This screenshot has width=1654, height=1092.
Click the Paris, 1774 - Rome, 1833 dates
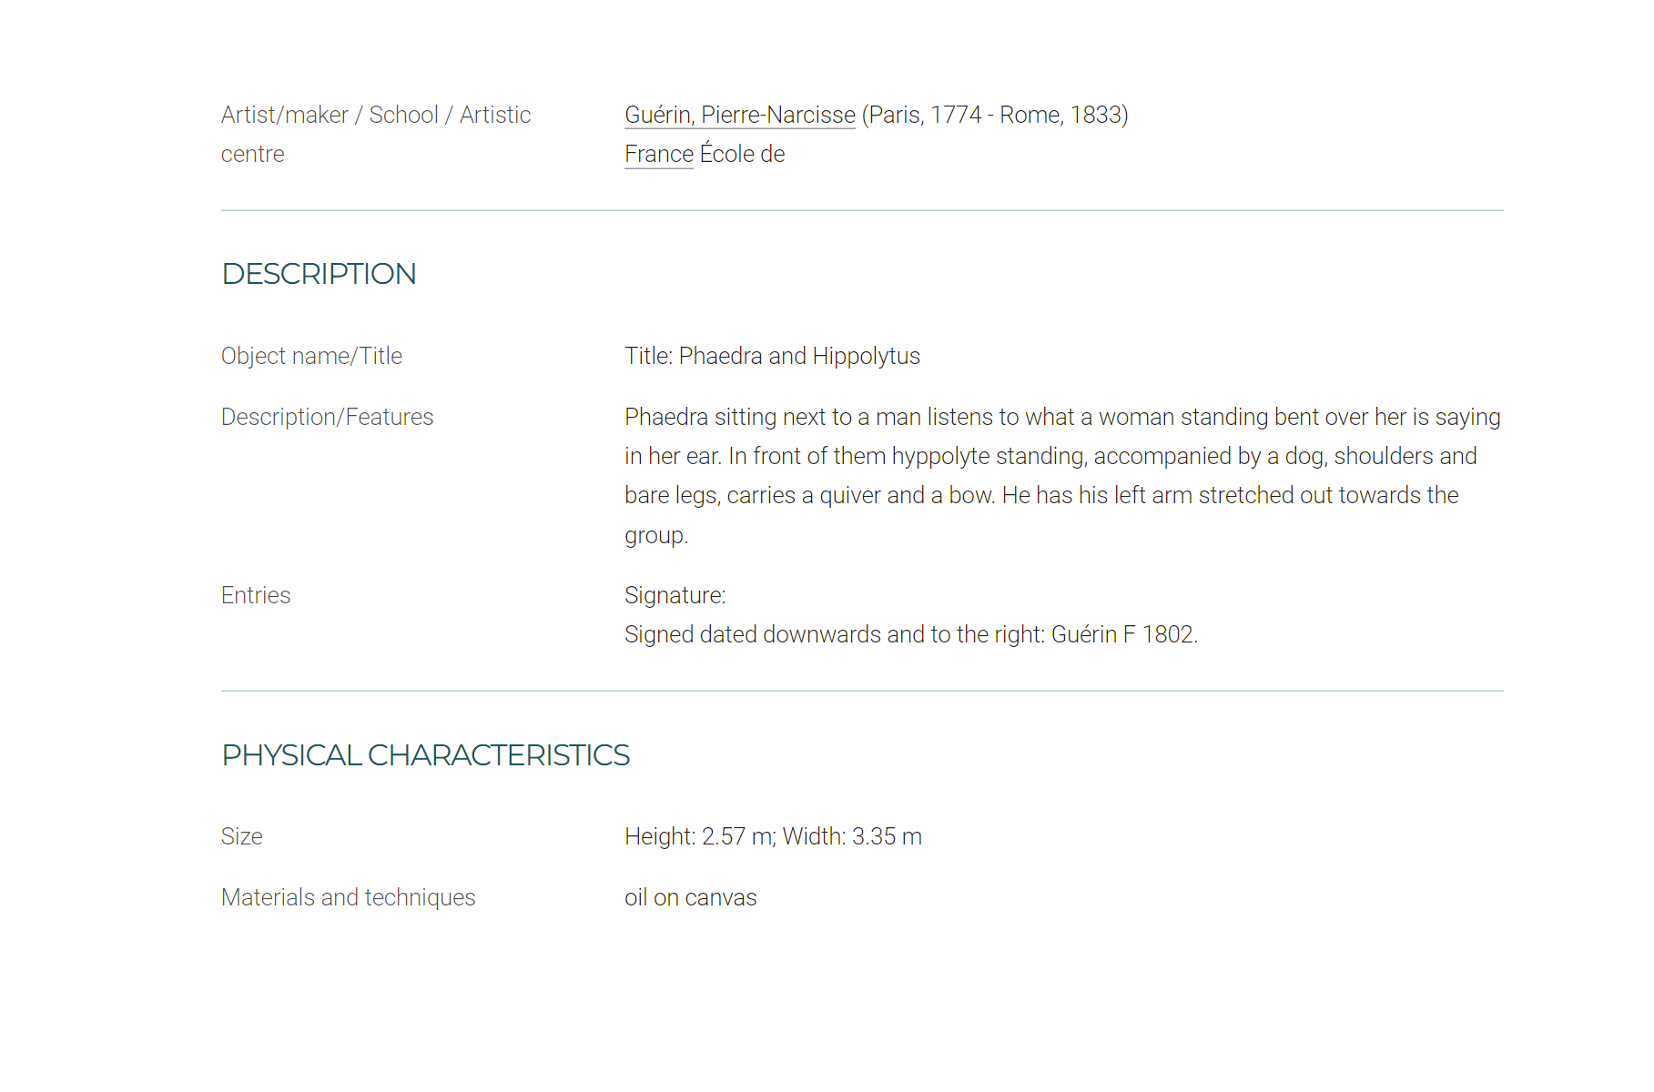click(x=995, y=116)
